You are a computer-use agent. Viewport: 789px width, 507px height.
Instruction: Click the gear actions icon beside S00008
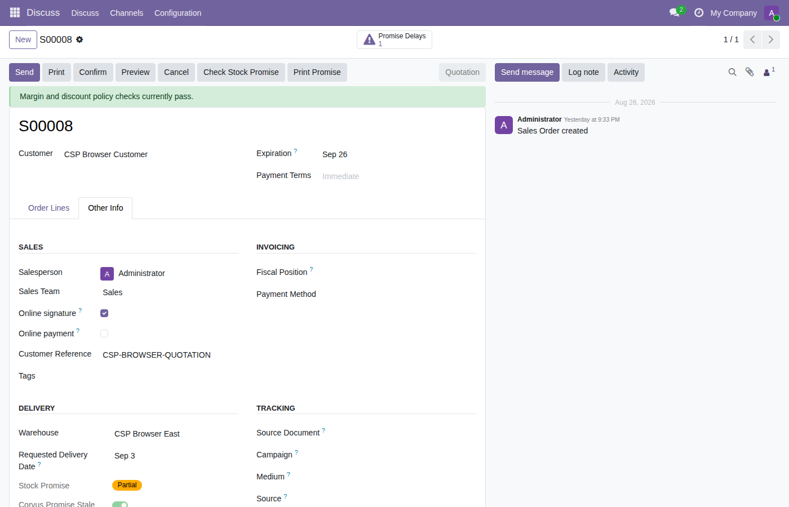[79, 39]
